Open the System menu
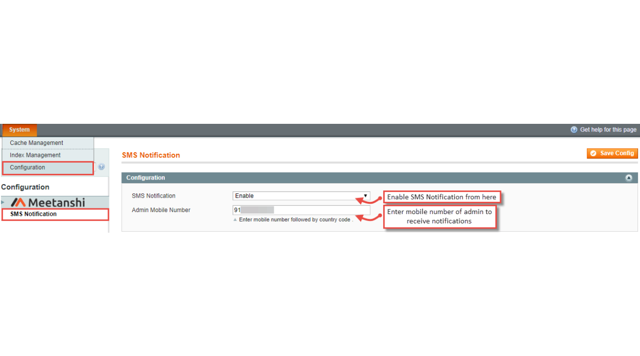Image resolution: width=640 pixels, height=356 pixels. 19,130
